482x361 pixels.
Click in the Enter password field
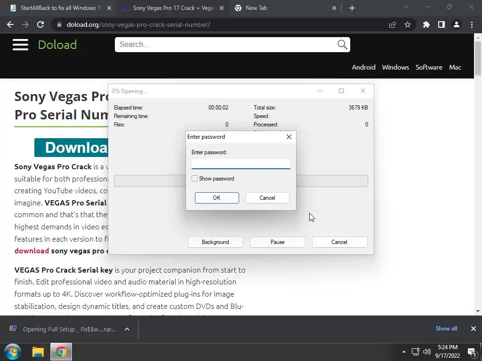pos(241,164)
